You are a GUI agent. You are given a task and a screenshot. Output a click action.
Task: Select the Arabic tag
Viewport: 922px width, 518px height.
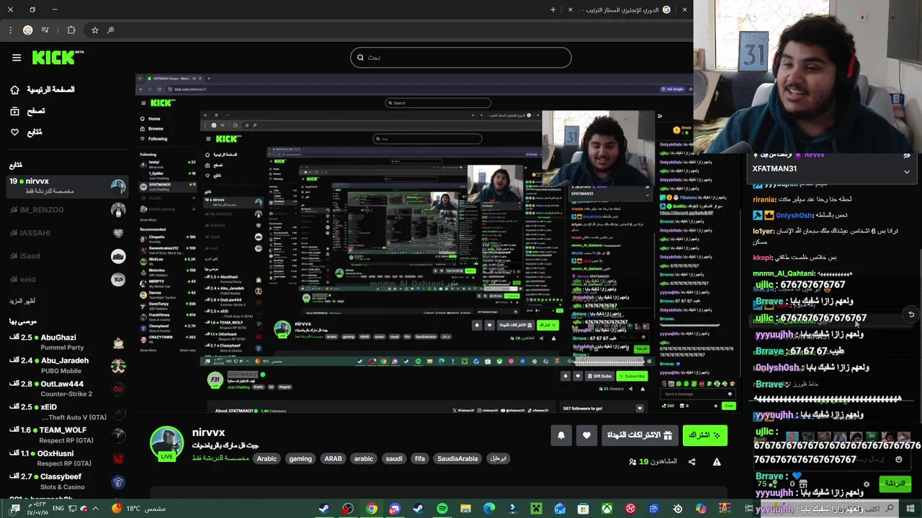(x=267, y=458)
